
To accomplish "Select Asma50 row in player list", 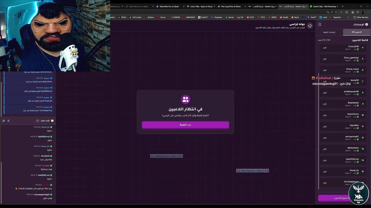I will pos(343,81).
